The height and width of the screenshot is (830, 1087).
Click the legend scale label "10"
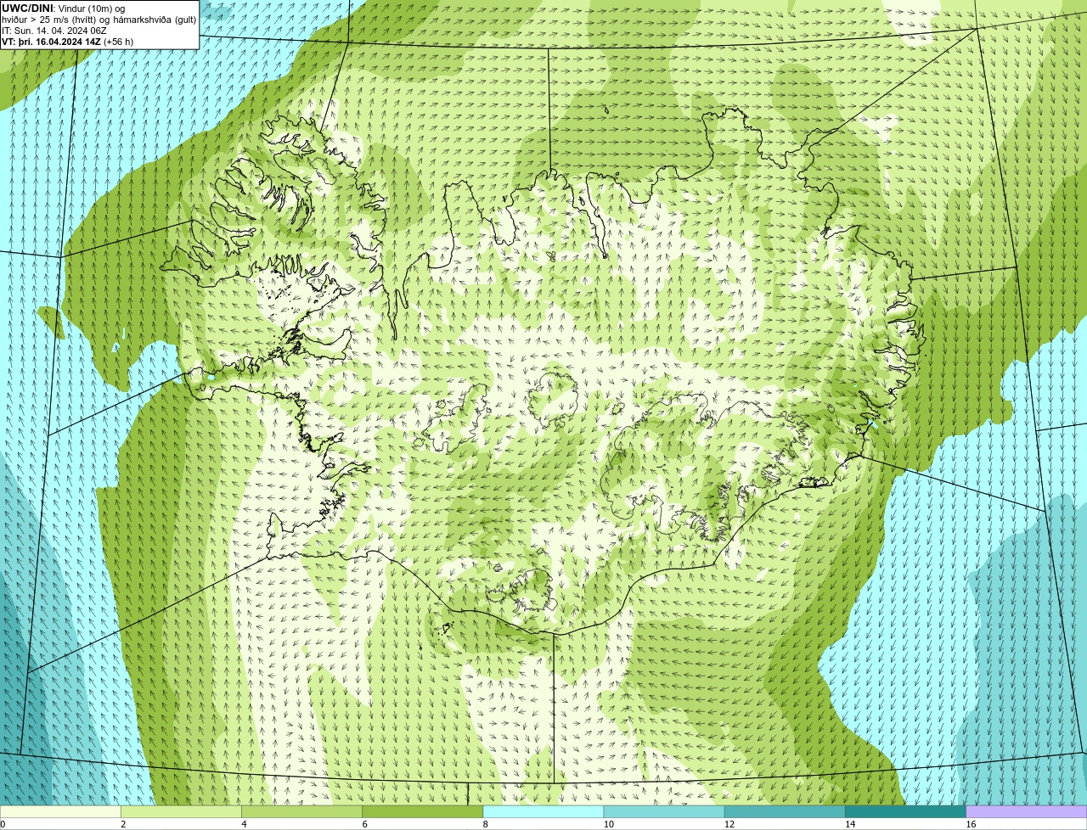(608, 824)
